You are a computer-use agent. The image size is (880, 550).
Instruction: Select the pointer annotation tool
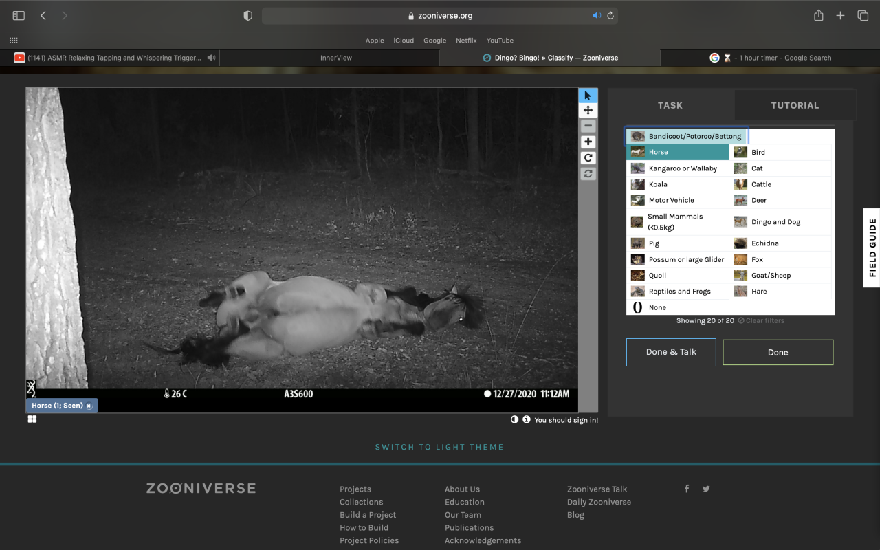pos(588,96)
